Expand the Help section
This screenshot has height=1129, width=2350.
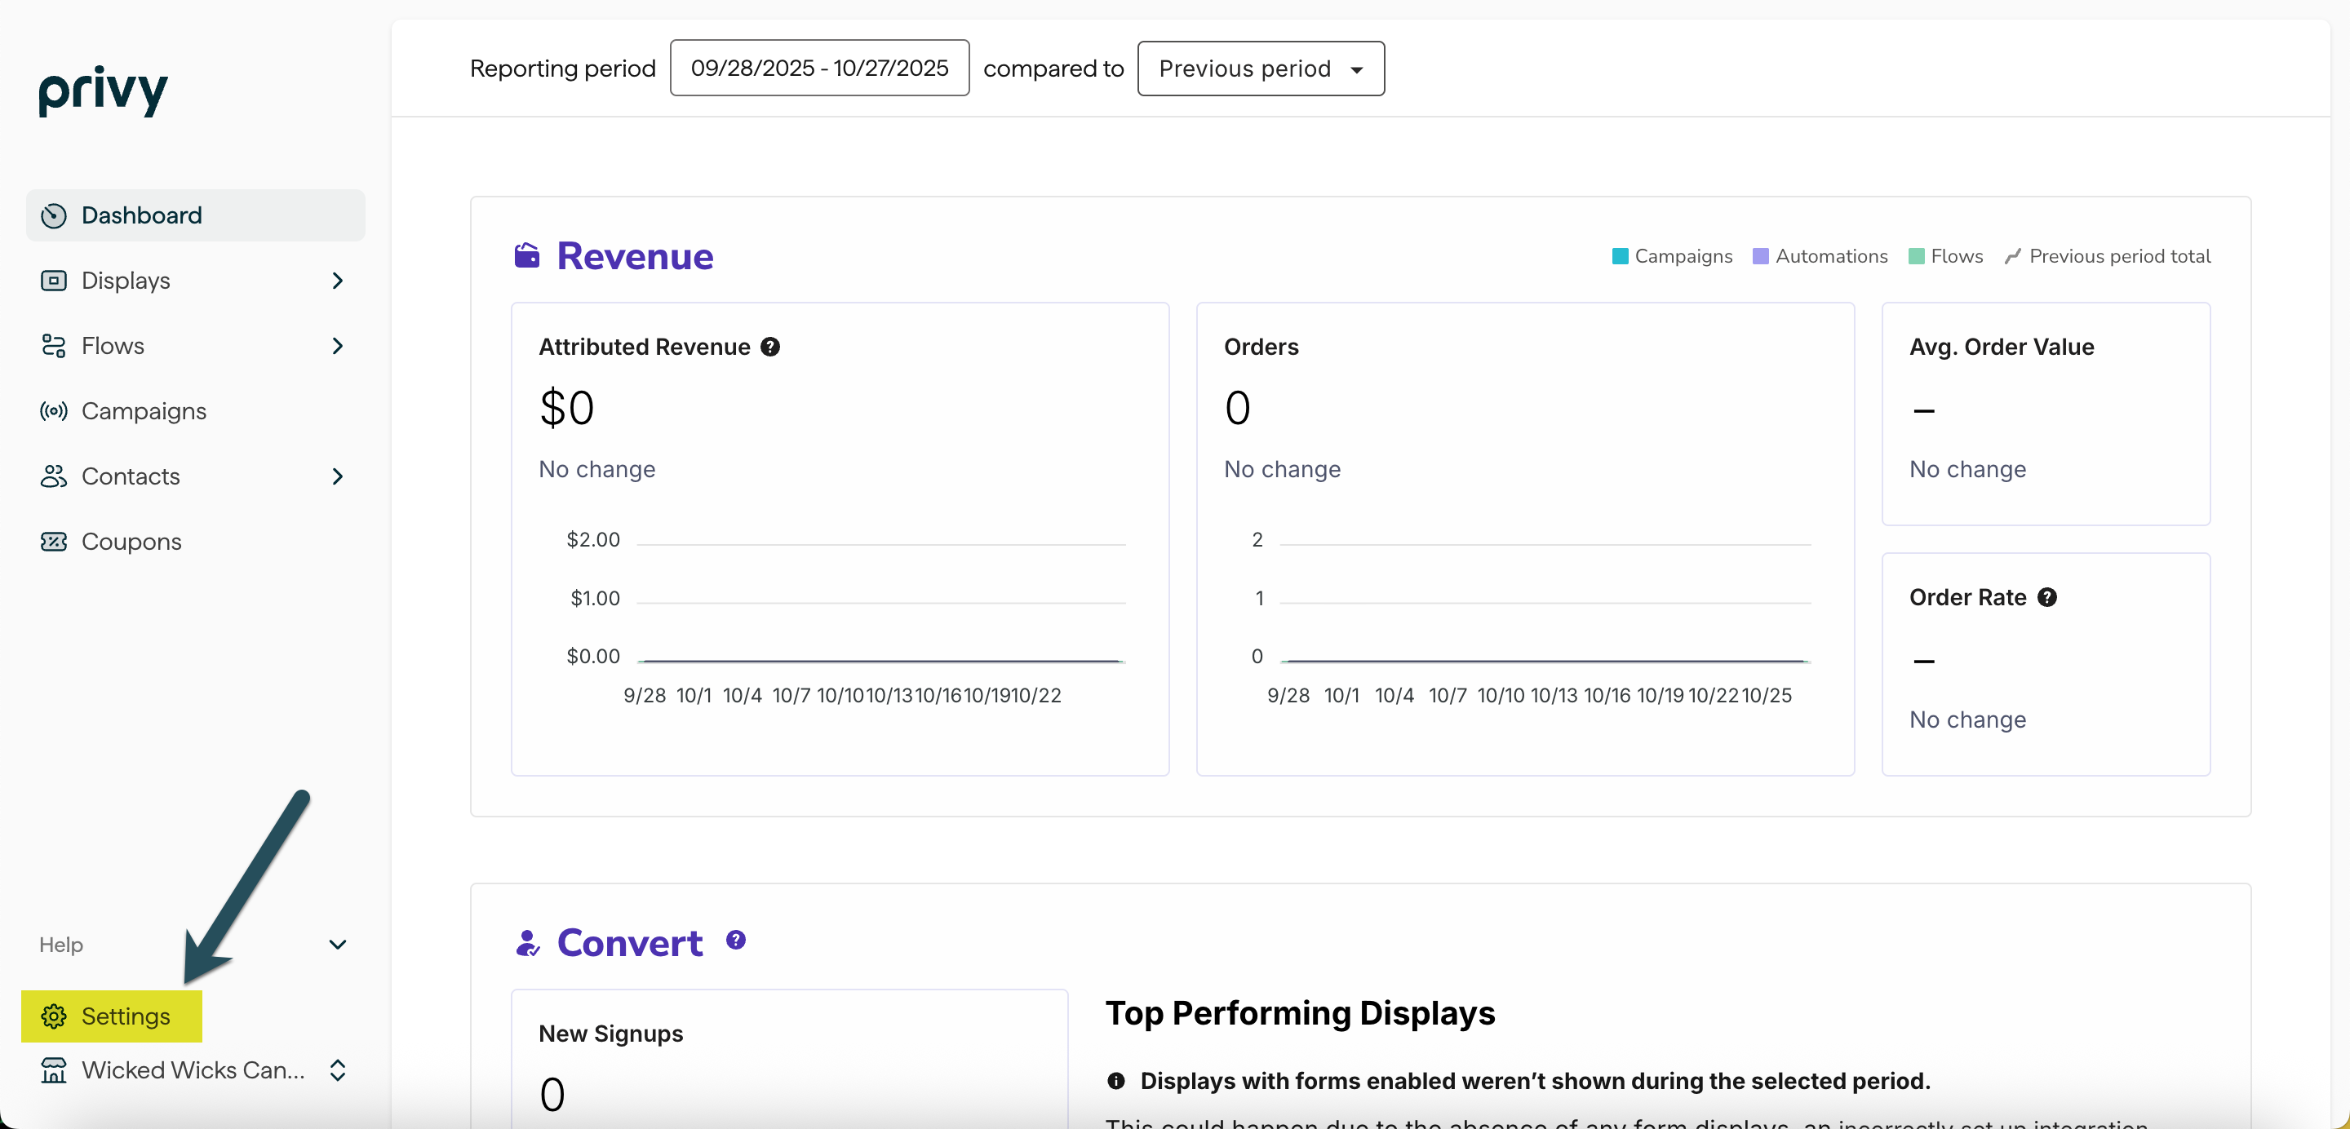[x=337, y=945]
